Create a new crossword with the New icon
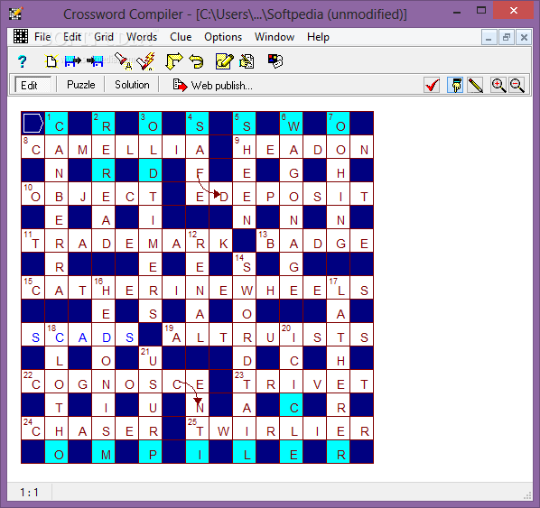 (x=51, y=61)
